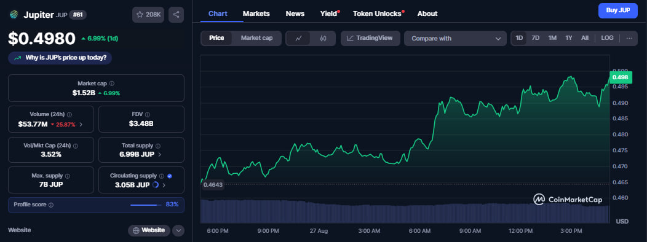
Task: Open the Compare with dropdown
Action: (455, 38)
